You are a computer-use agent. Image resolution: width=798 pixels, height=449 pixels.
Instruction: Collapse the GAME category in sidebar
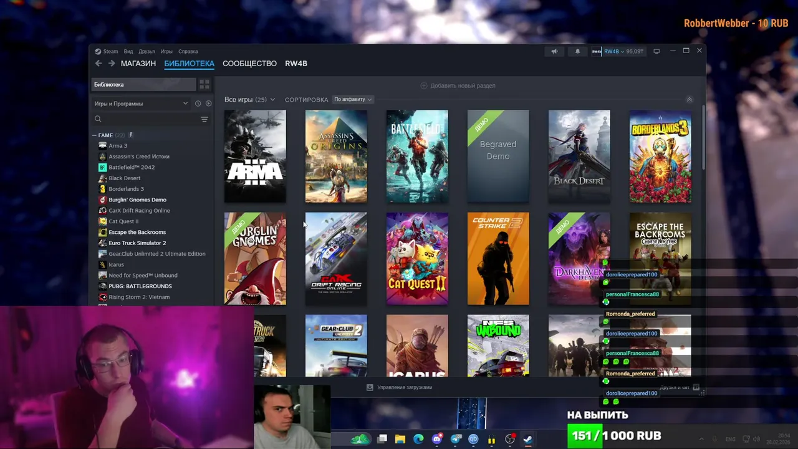(x=95, y=135)
